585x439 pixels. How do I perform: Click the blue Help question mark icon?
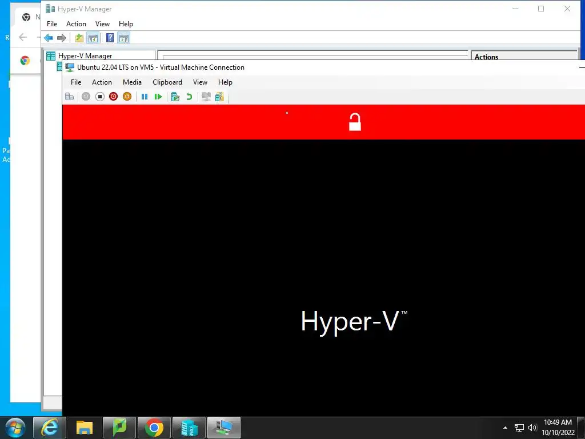pyautogui.click(x=110, y=38)
